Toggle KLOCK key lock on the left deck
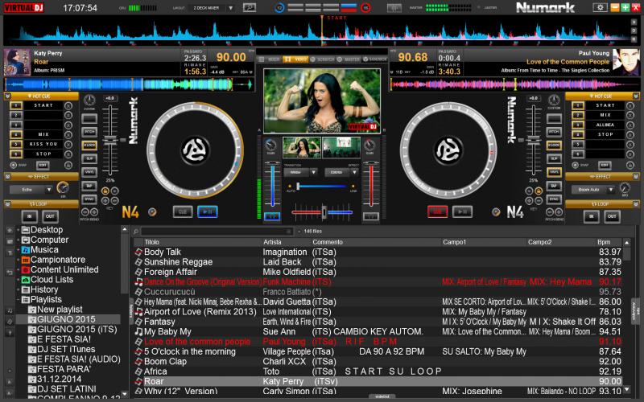The height and width of the screenshot is (402, 644). (89, 145)
